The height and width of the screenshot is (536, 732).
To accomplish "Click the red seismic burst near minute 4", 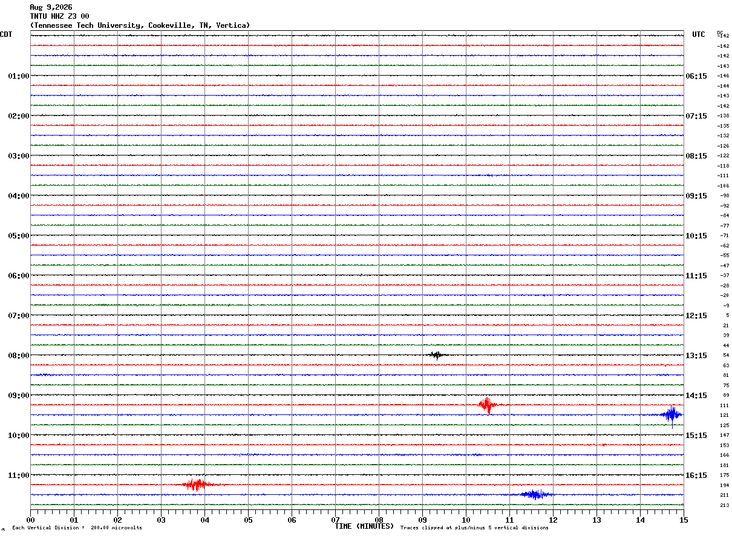I will 197,485.
